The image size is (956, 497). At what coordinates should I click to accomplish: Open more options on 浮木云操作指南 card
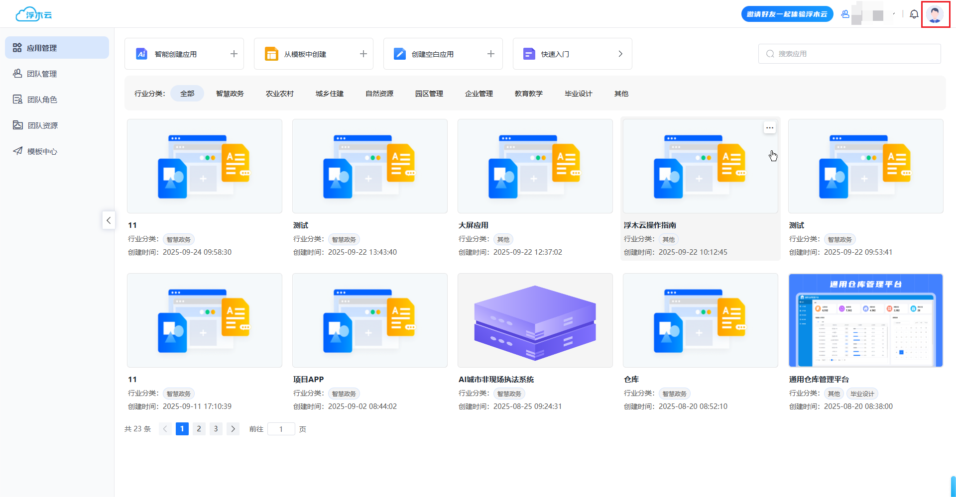769,128
